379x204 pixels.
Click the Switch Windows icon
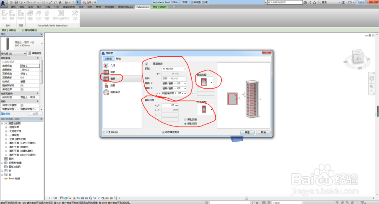click(89, 2)
